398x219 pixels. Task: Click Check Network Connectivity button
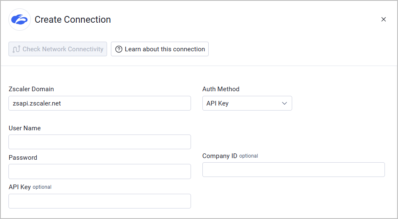pos(58,49)
